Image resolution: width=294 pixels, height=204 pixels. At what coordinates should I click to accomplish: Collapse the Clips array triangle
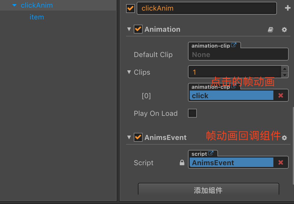[129, 72]
